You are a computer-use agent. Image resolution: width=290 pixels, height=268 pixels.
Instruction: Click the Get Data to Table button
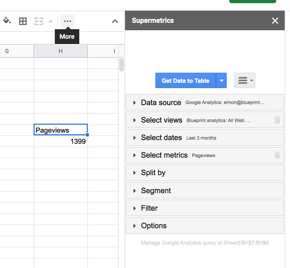185,80
